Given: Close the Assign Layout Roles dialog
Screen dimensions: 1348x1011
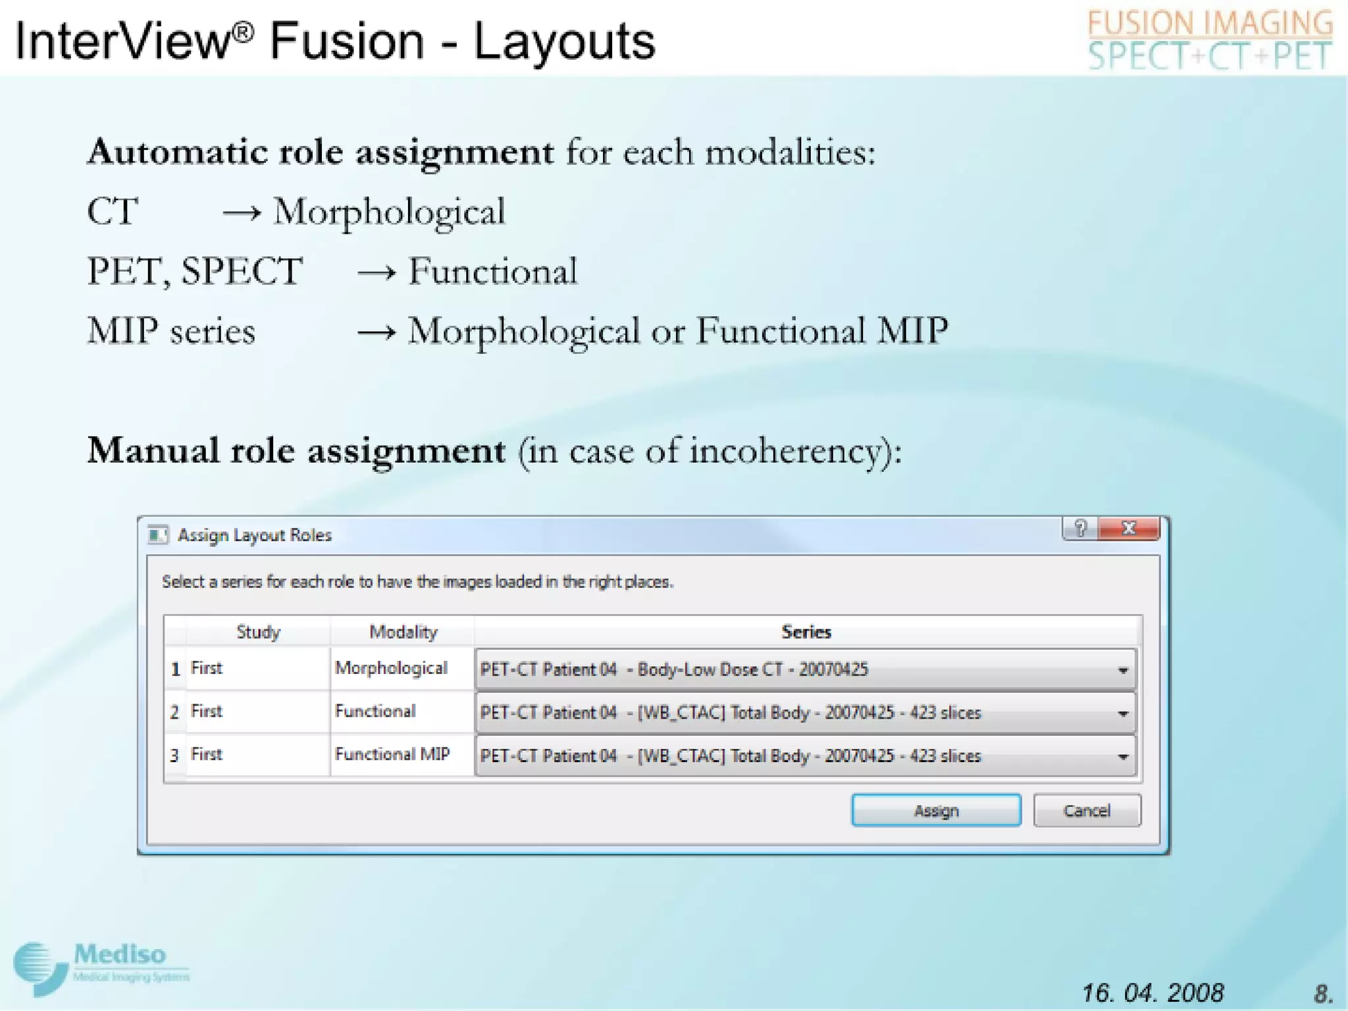Looking at the screenshot, I should [x=1129, y=528].
